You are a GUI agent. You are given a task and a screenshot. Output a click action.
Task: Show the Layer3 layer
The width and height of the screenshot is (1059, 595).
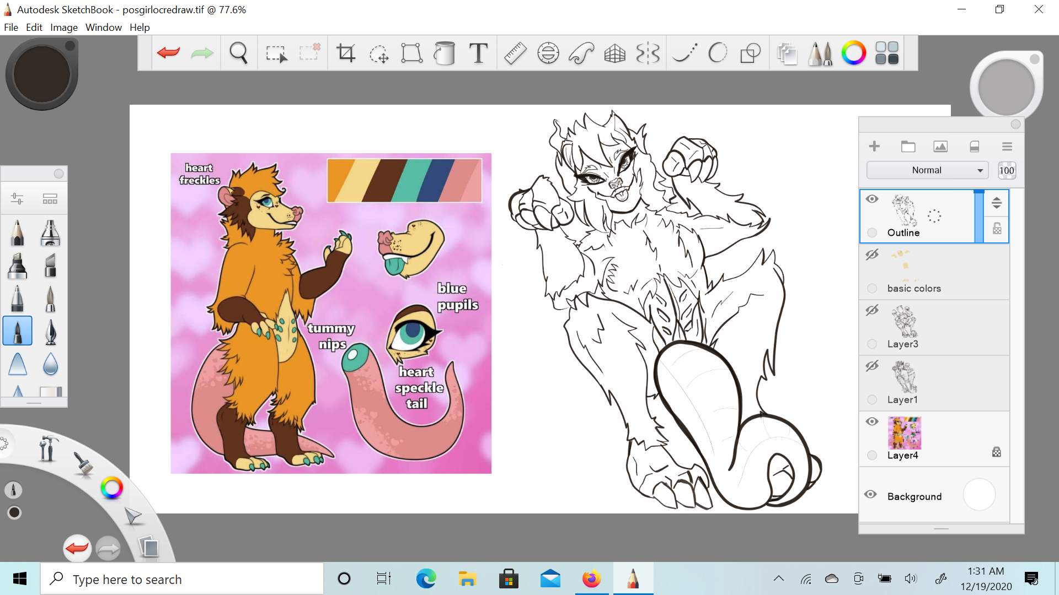872,310
